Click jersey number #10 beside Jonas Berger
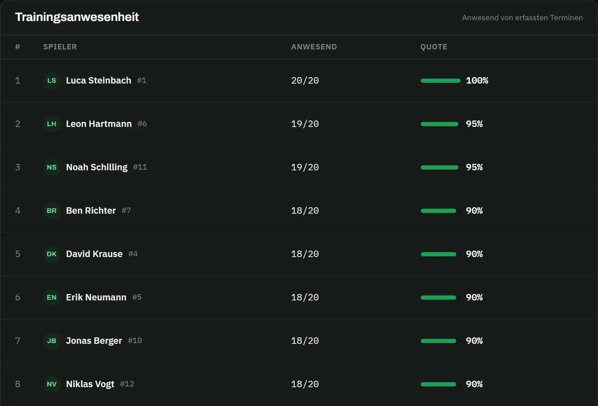Image resolution: width=598 pixels, height=406 pixels. [135, 341]
